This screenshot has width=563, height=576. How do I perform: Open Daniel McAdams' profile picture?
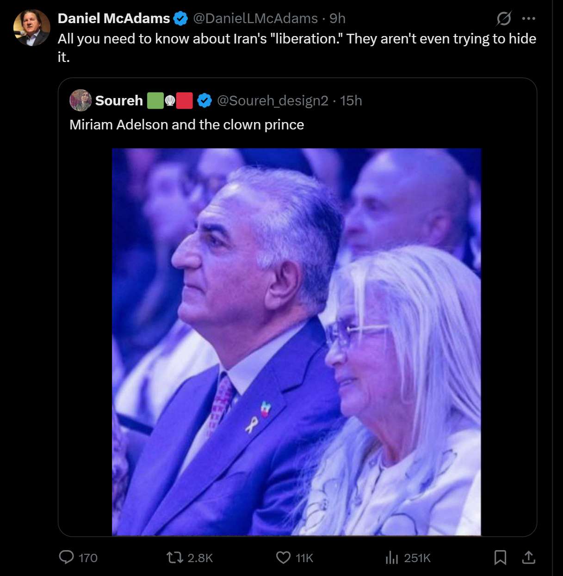pos(31,27)
